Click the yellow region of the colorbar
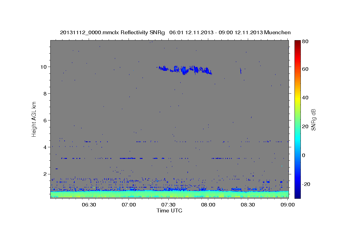Image resolution: width=357 pixels, height=238 pixels. coord(297,99)
